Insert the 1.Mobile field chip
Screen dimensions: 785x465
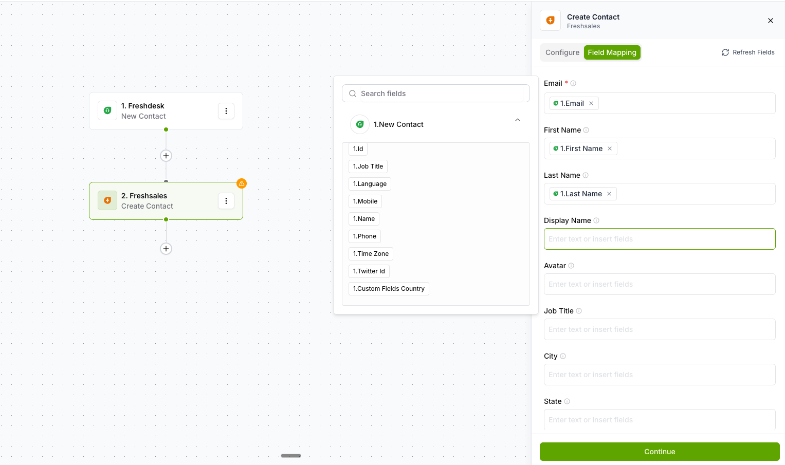coord(365,201)
